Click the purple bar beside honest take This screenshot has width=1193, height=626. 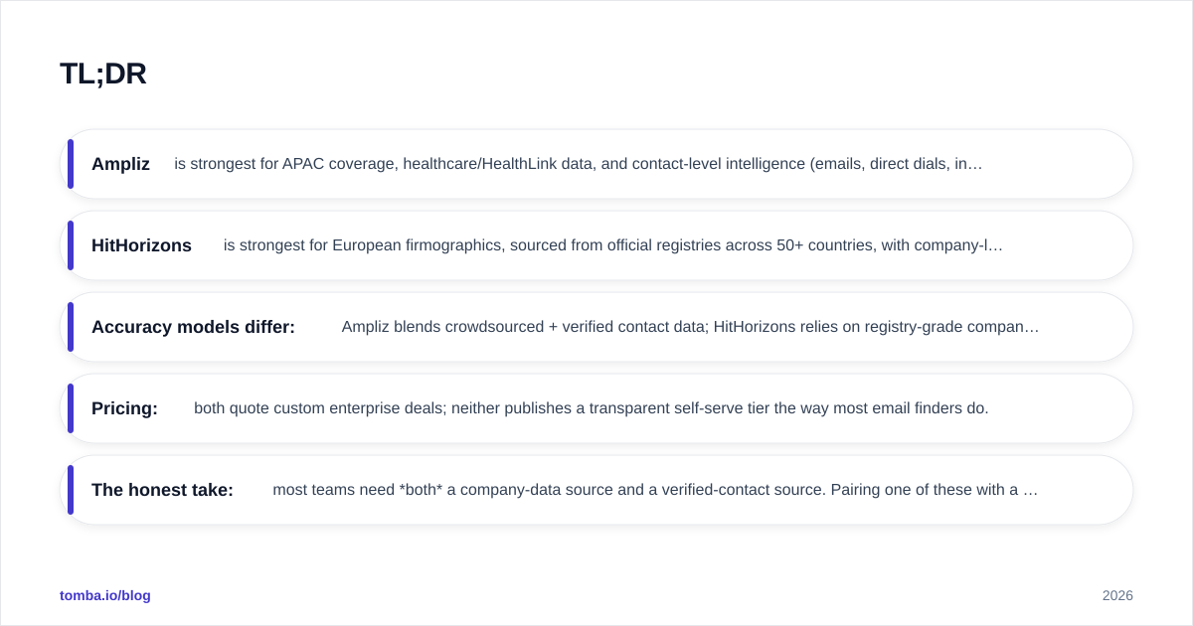pyautogui.click(x=71, y=490)
